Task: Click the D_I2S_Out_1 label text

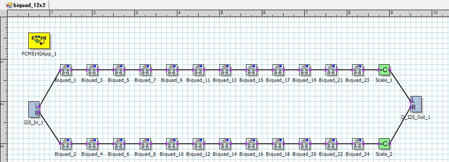Action: click(416, 117)
